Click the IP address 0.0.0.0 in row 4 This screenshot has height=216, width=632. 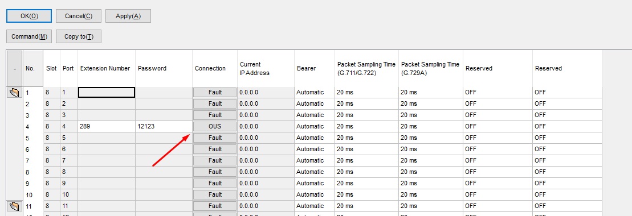pos(266,126)
